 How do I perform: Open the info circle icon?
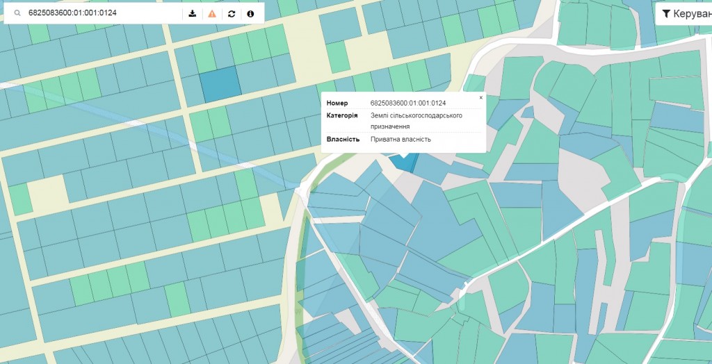tap(250, 14)
